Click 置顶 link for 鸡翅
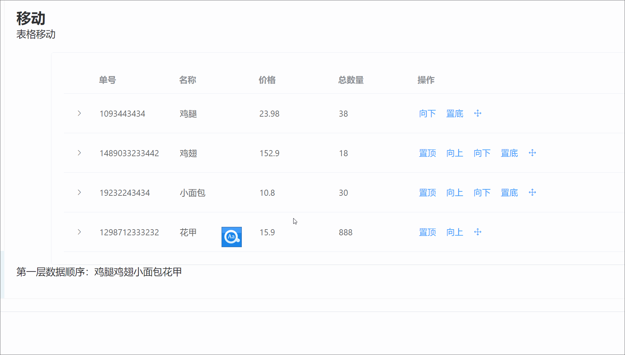This screenshot has height=355, width=625. pos(427,153)
